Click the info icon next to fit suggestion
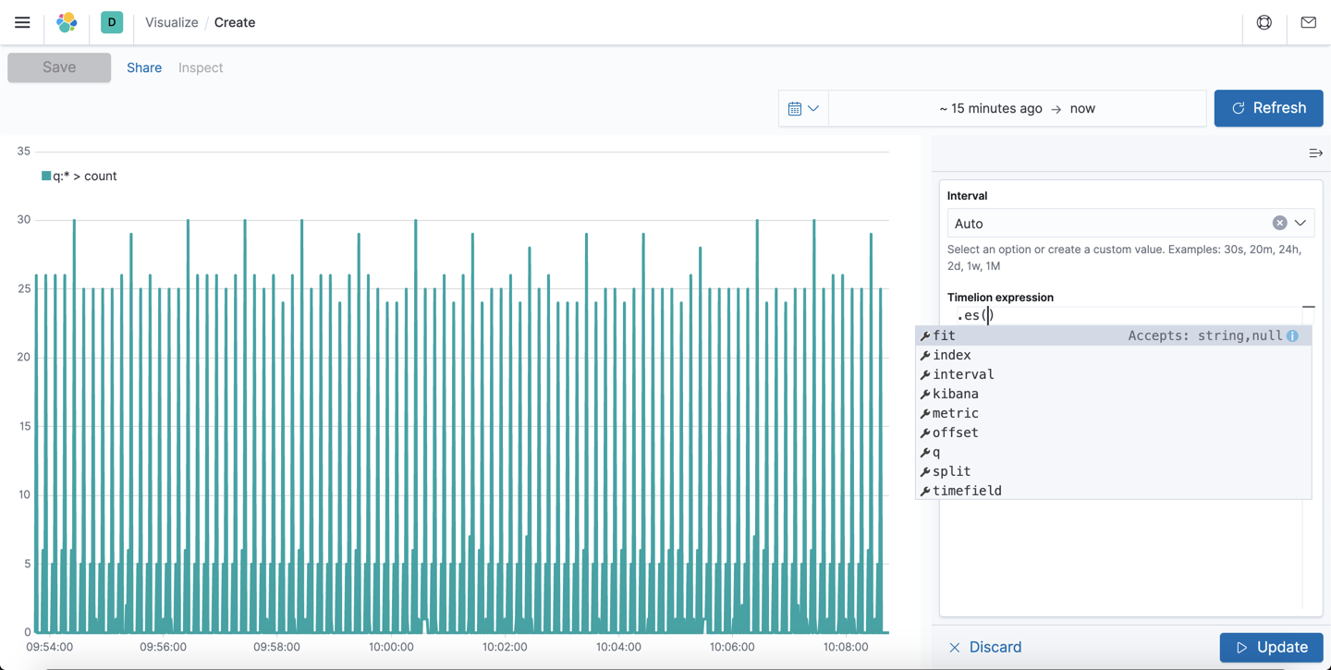Viewport: 1331px width, 670px height. point(1291,335)
